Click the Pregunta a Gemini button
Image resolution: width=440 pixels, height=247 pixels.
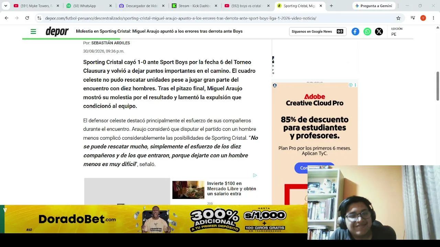(374, 6)
